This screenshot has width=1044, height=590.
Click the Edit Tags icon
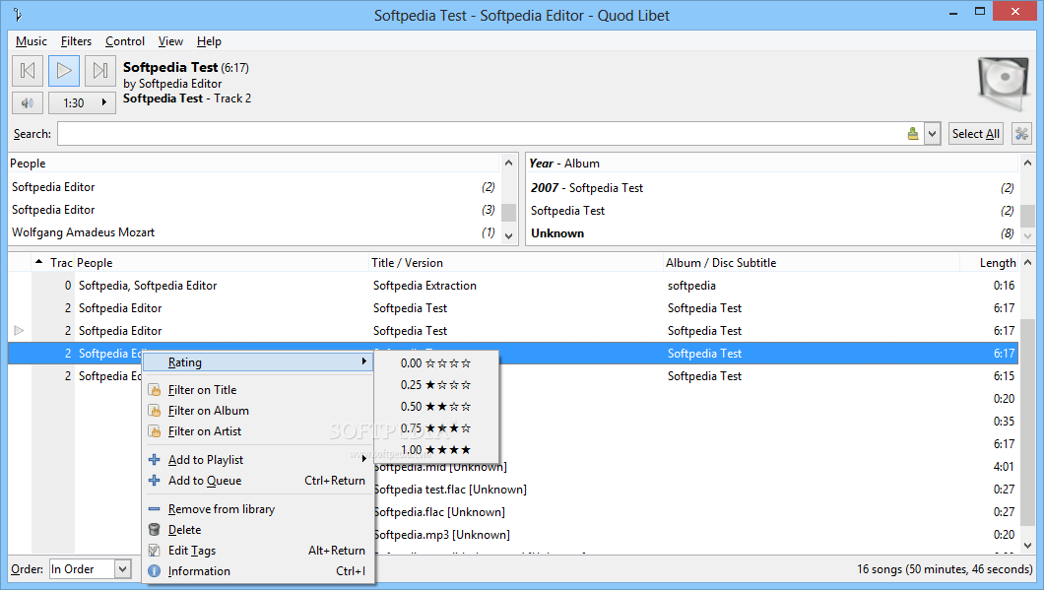click(x=155, y=551)
